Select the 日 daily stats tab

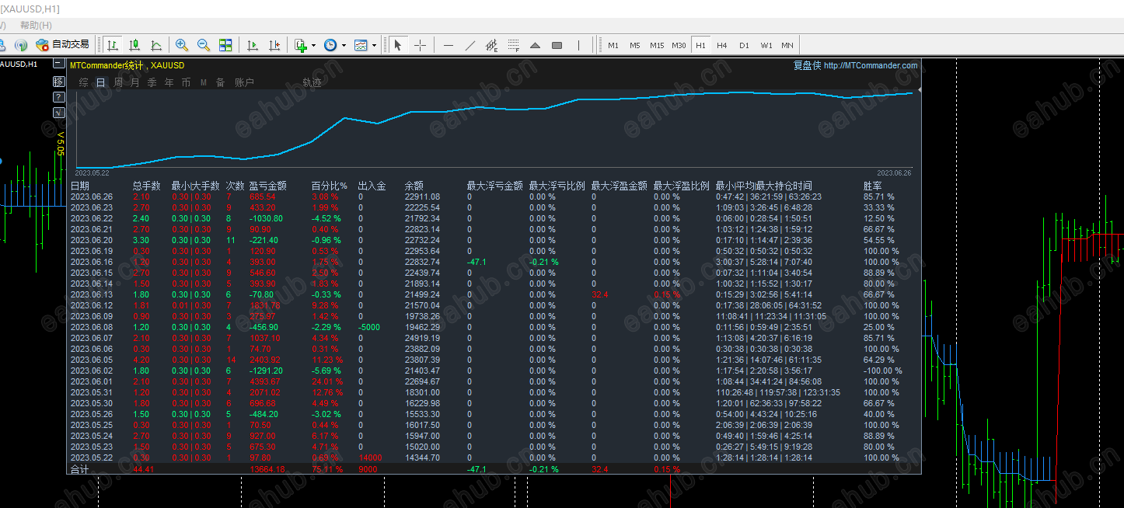pos(100,82)
